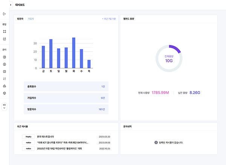This screenshot has height=165, width=226.
Task: Click the 1785.99M current usage value
Action: point(160,93)
